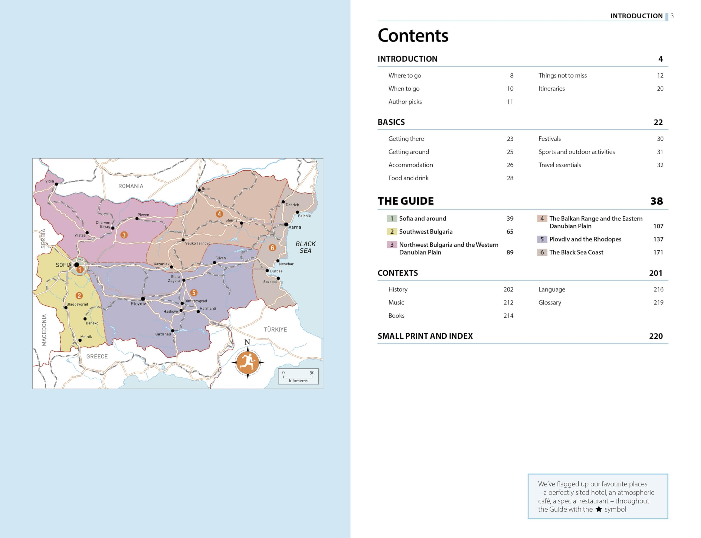Click the tan legend swatch numbered 4
Screen dimensions: 701x538
pos(542,218)
